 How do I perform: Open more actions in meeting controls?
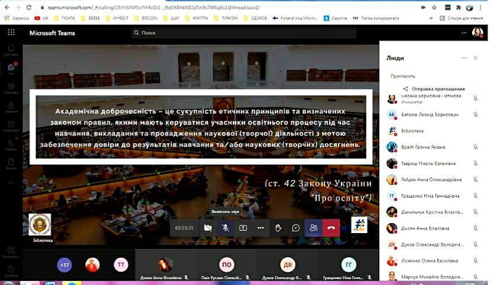coord(261,228)
